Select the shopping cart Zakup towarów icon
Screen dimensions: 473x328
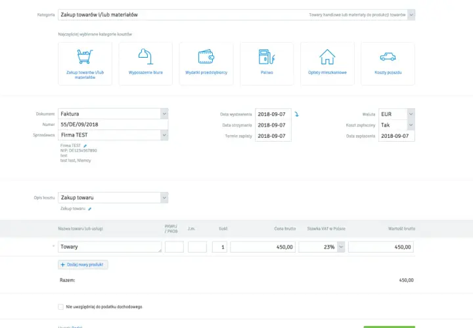(85, 56)
